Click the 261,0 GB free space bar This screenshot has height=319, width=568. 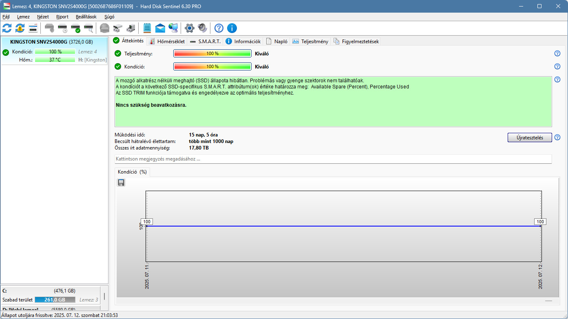pos(55,299)
